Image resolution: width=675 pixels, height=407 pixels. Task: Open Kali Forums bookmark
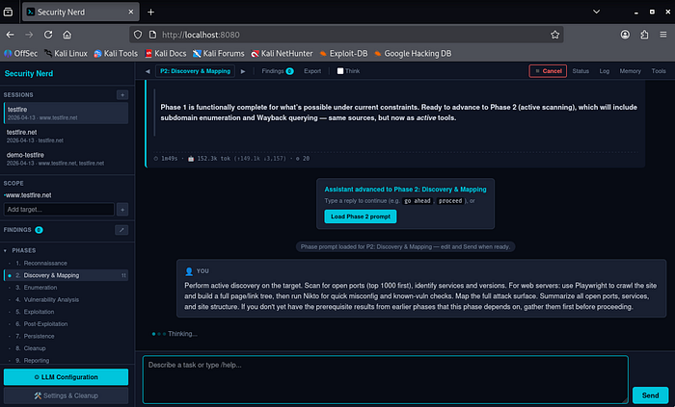pyautogui.click(x=219, y=54)
